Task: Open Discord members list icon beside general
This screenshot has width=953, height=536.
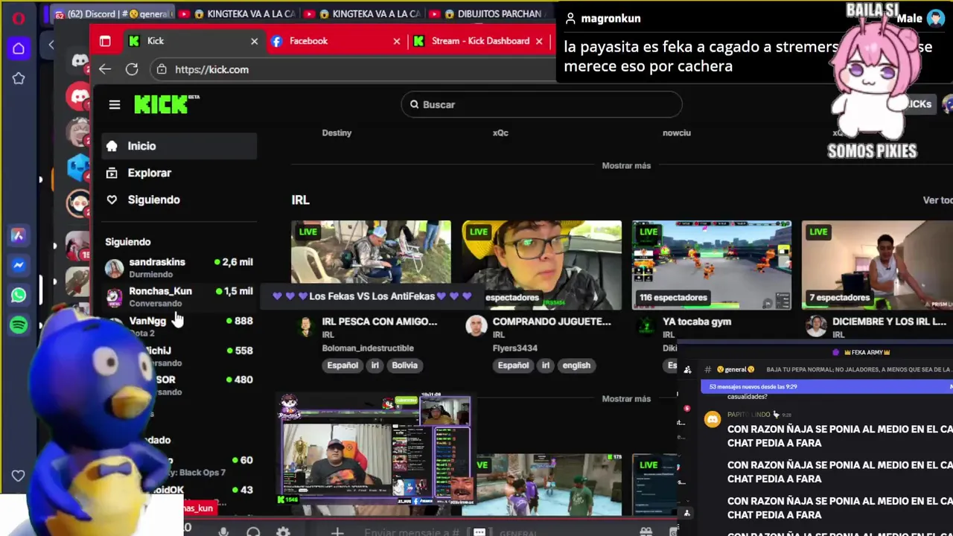Action: tap(688, 369)
